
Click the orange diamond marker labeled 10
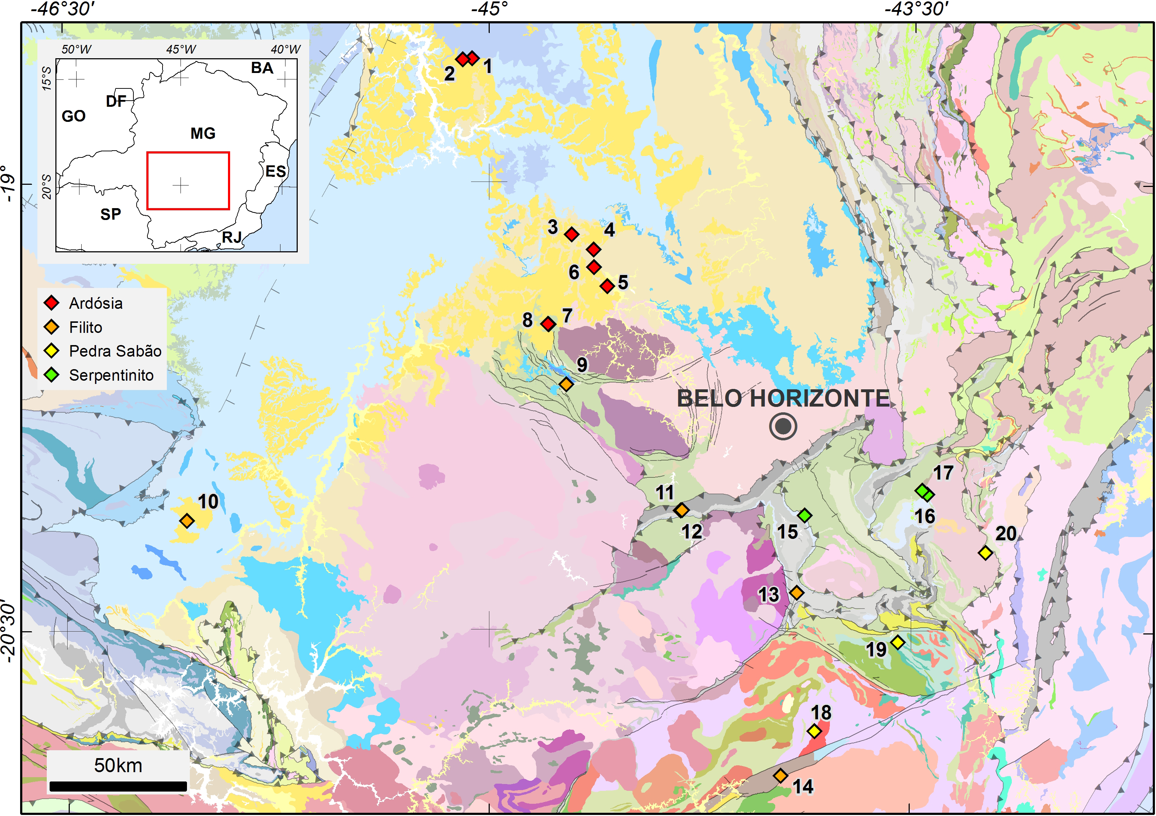point(187,521)
